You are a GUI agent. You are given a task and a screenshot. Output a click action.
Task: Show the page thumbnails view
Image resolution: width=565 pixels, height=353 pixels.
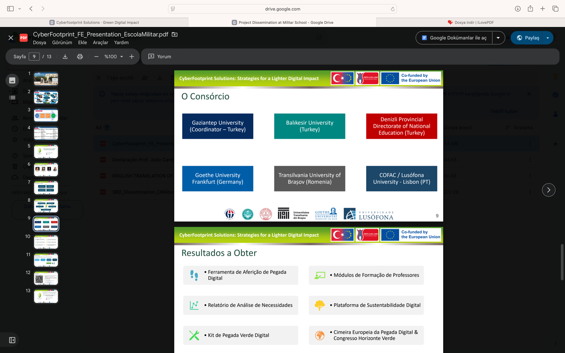(12, 80)
